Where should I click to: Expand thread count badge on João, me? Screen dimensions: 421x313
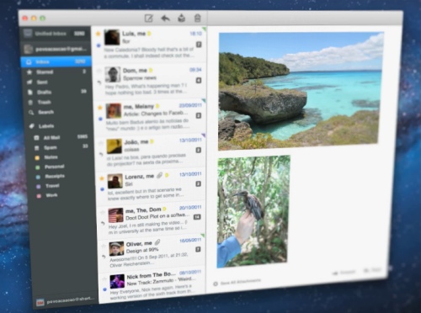click(x=198, y=150)
